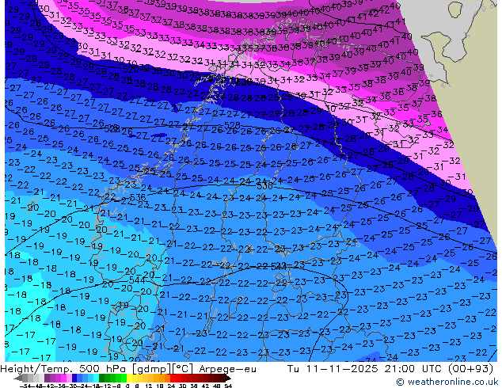Viewport: 502px width, 388px height.
Task: Click the 520 contour height label
Action: (131, 69)
